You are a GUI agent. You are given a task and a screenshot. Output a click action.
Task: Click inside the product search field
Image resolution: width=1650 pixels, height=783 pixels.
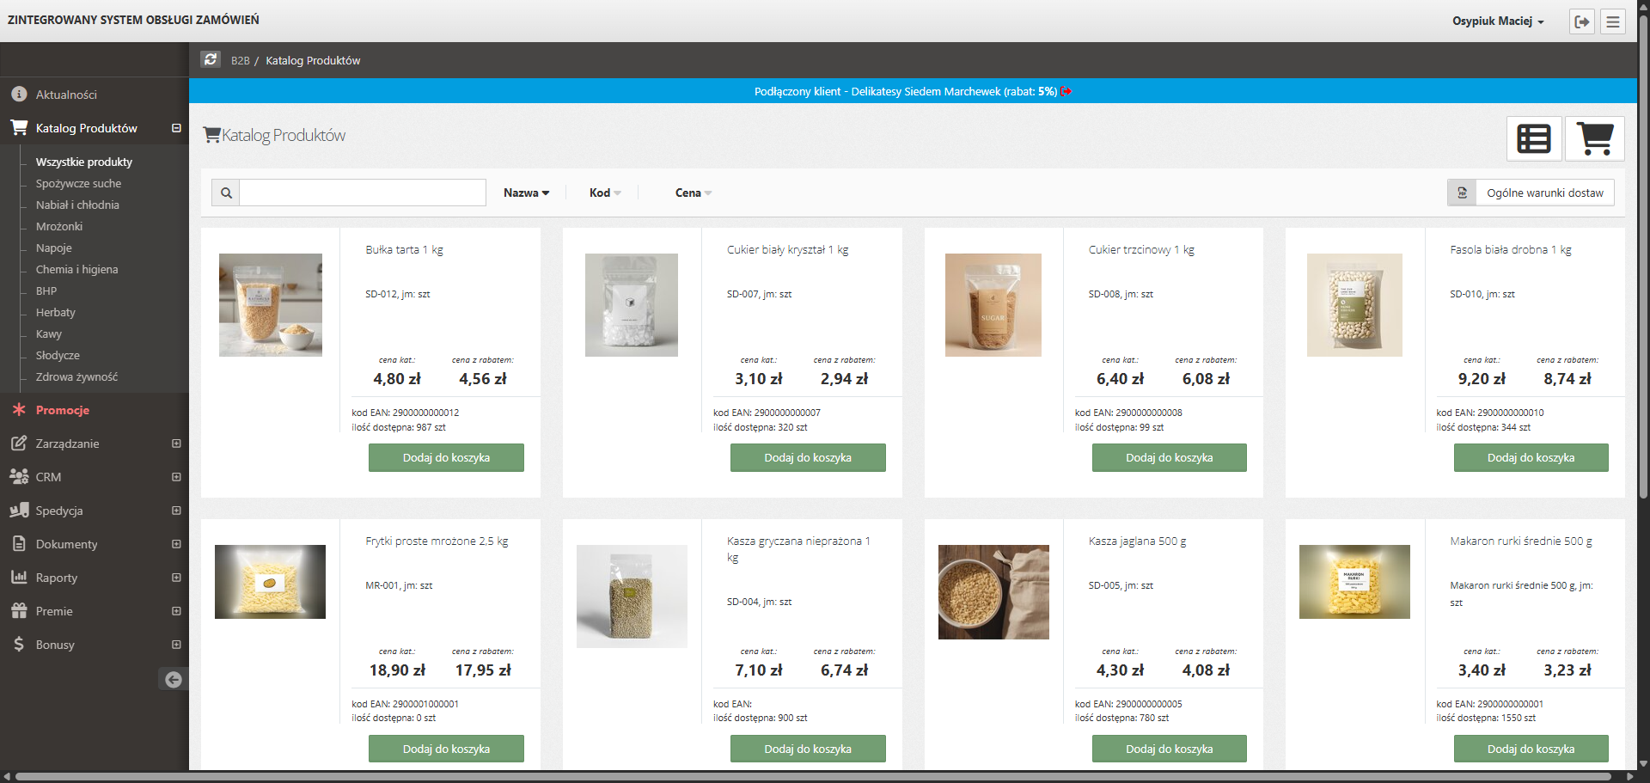(x=361, y=193)
